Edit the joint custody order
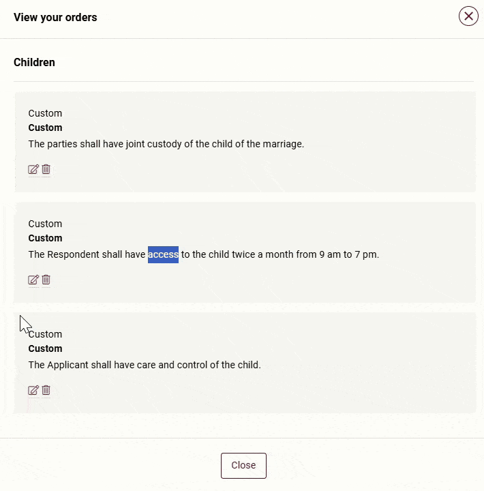 click(33, 169)
